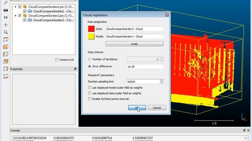The height and width of the screenshot is (141, 252).
Task: Click the cloud icon of CloudCompareGarden1 - Cloud
Action: pyautogui.click(x=30, y=11)
